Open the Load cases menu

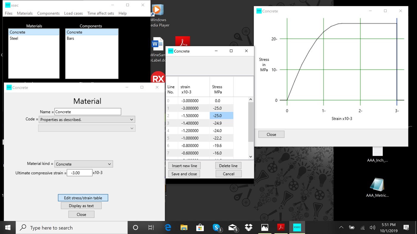click(x=73, y=13)
